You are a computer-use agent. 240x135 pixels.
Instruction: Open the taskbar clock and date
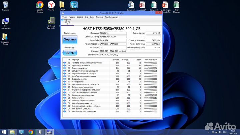[x=233, y=132]
